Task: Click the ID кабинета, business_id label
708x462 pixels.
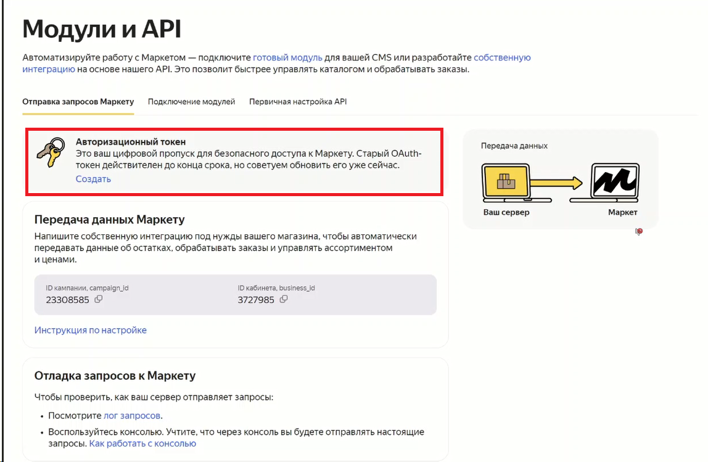Action: (276, 287)
